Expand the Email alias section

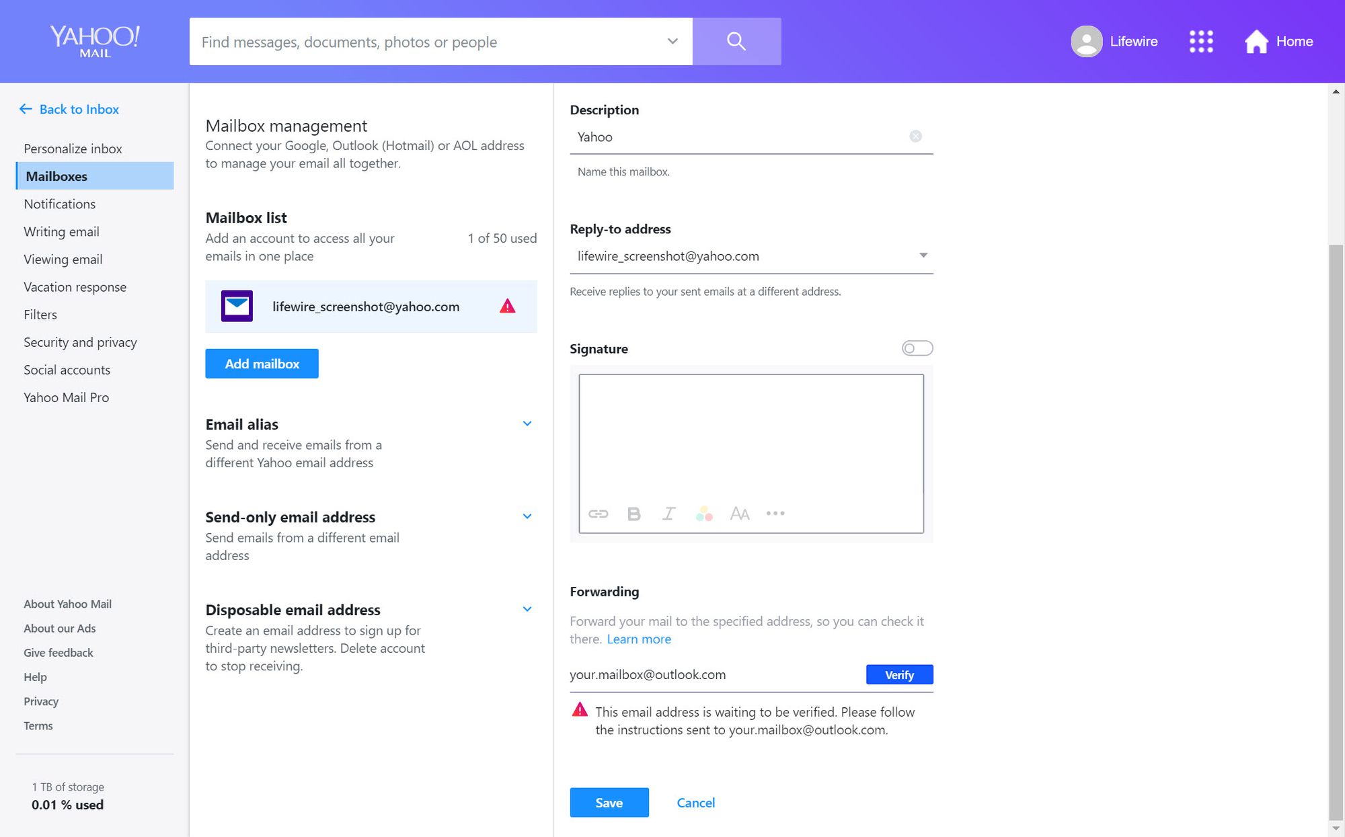coord(527,424)
